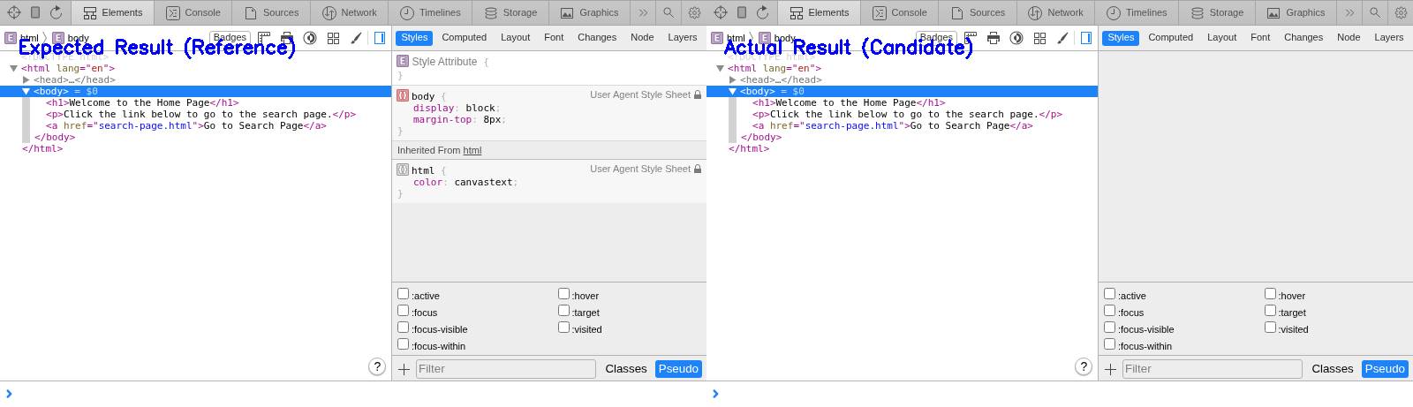The height and width of the screenshot is (407, 1413).
Task: Click the Filter field in the right candidate styles panel
Action: pos(1212,369)
